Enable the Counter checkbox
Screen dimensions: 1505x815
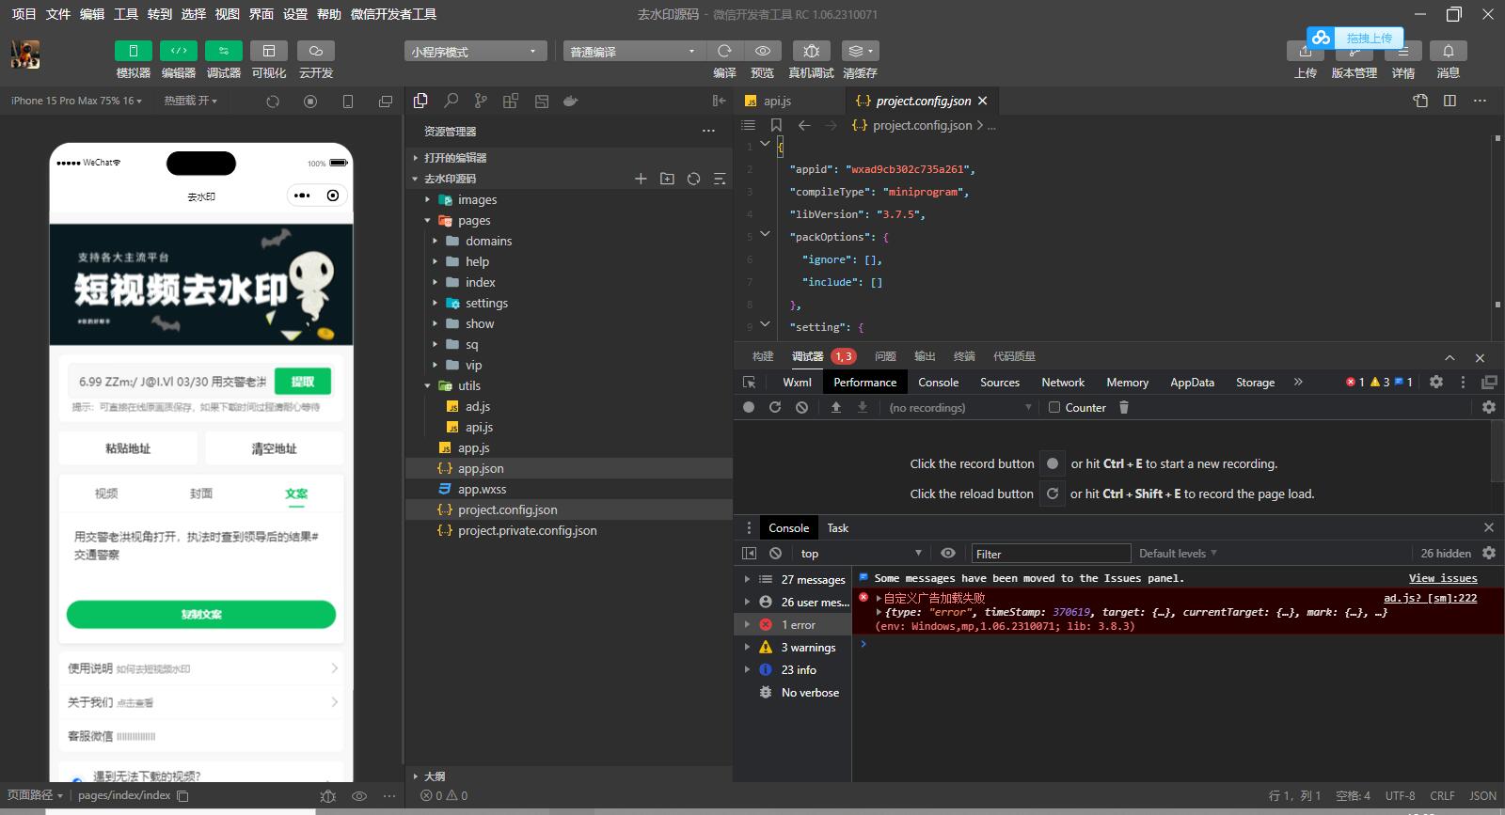(1054, 407)
